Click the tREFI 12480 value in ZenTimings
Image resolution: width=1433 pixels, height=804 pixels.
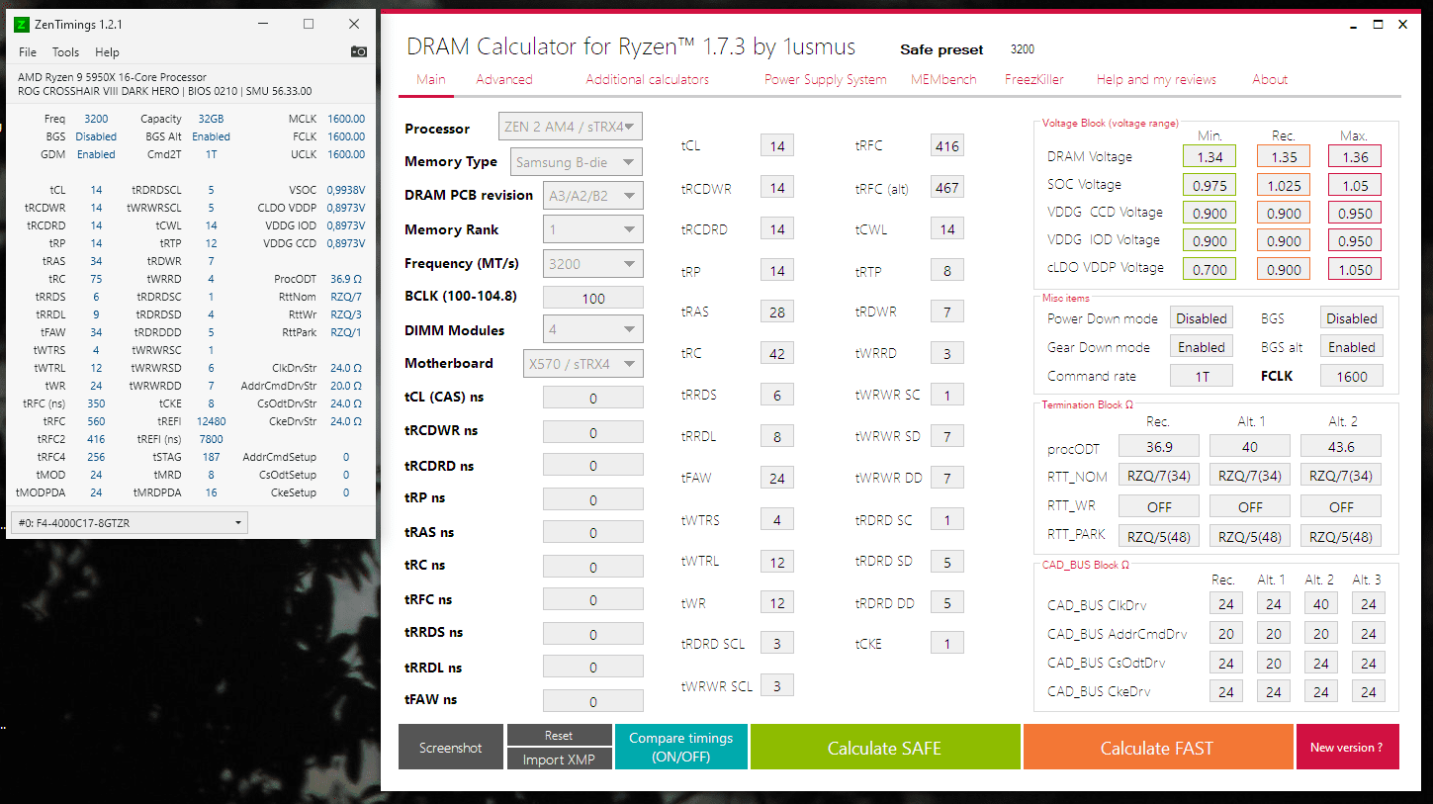pos(211,421)
